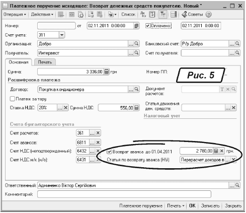246x213 pixels.
Task: Clear the Счет расчетов 361 field
Action: click(x=98, y=133)
